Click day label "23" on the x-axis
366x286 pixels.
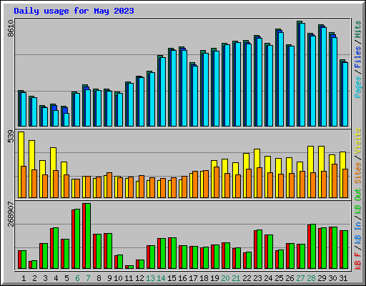(257, 278)
